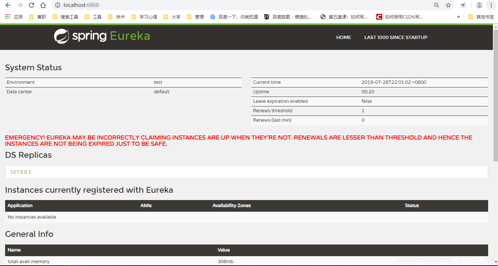This screenshot has width=498, height=266.
Task: Click the scrollbar up arrow
Action: point(495,26)
